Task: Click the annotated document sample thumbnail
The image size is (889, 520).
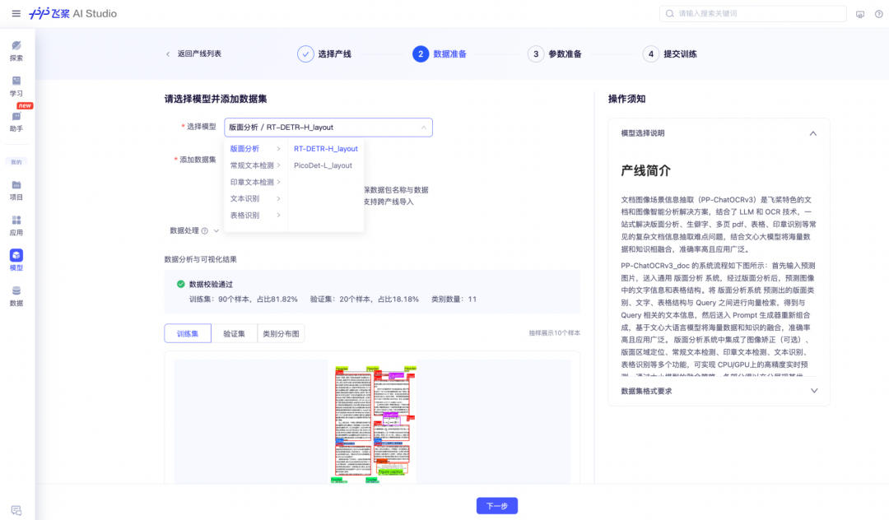Action: click(x=373, y=422)
